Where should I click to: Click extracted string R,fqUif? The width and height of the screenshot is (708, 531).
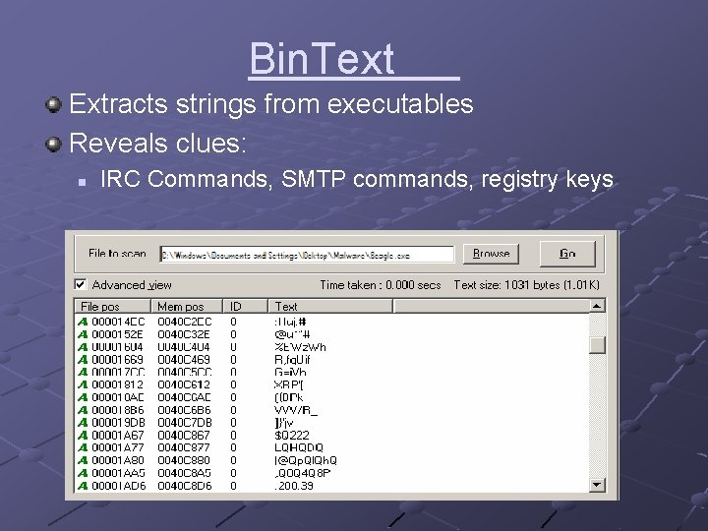(292, 360)
